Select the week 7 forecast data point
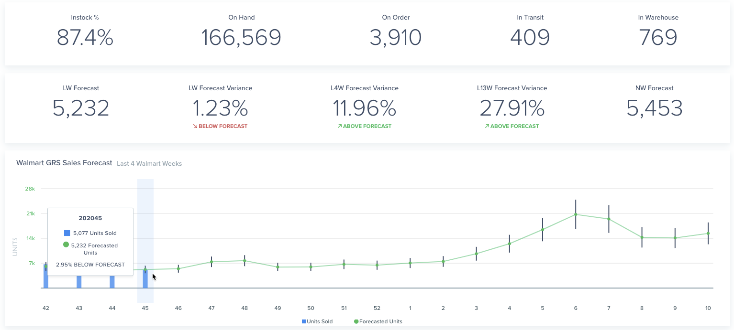 tap(609, 219)
